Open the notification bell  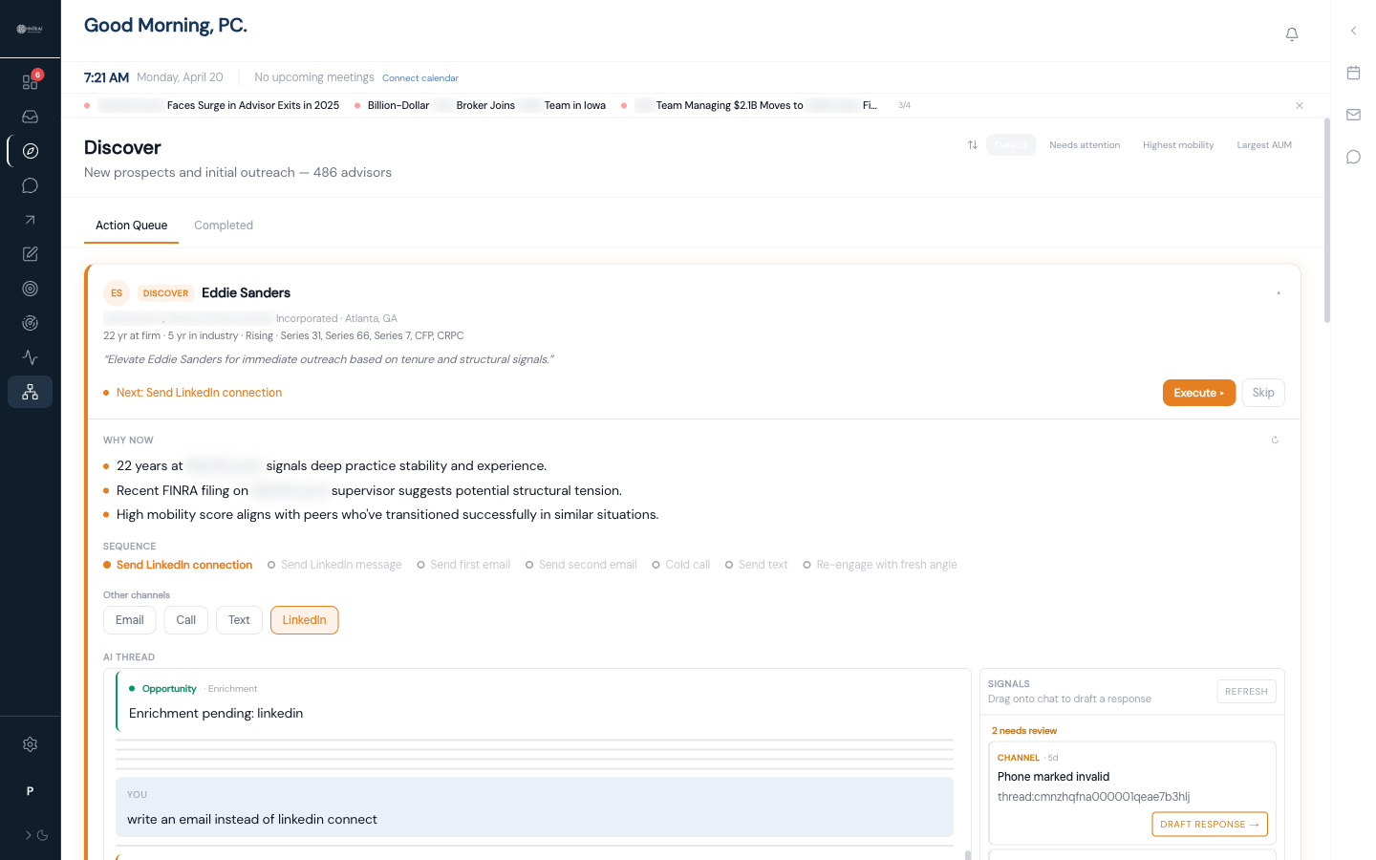(x=1291, y=33)
